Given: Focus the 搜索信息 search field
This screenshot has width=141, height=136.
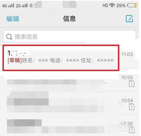Looking at the screenshot, I should point(69,36).
